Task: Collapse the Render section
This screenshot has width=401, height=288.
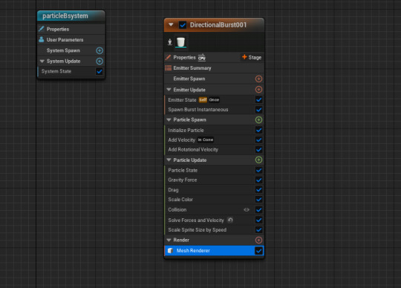Action: click(x=169, y=240)
